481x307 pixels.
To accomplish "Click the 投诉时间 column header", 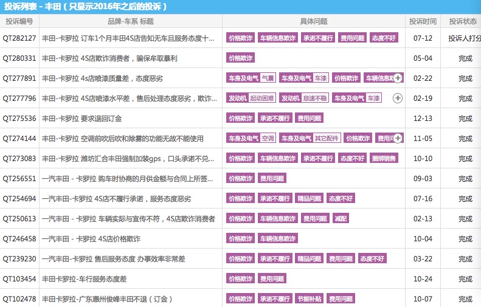I will click(423, 21).
